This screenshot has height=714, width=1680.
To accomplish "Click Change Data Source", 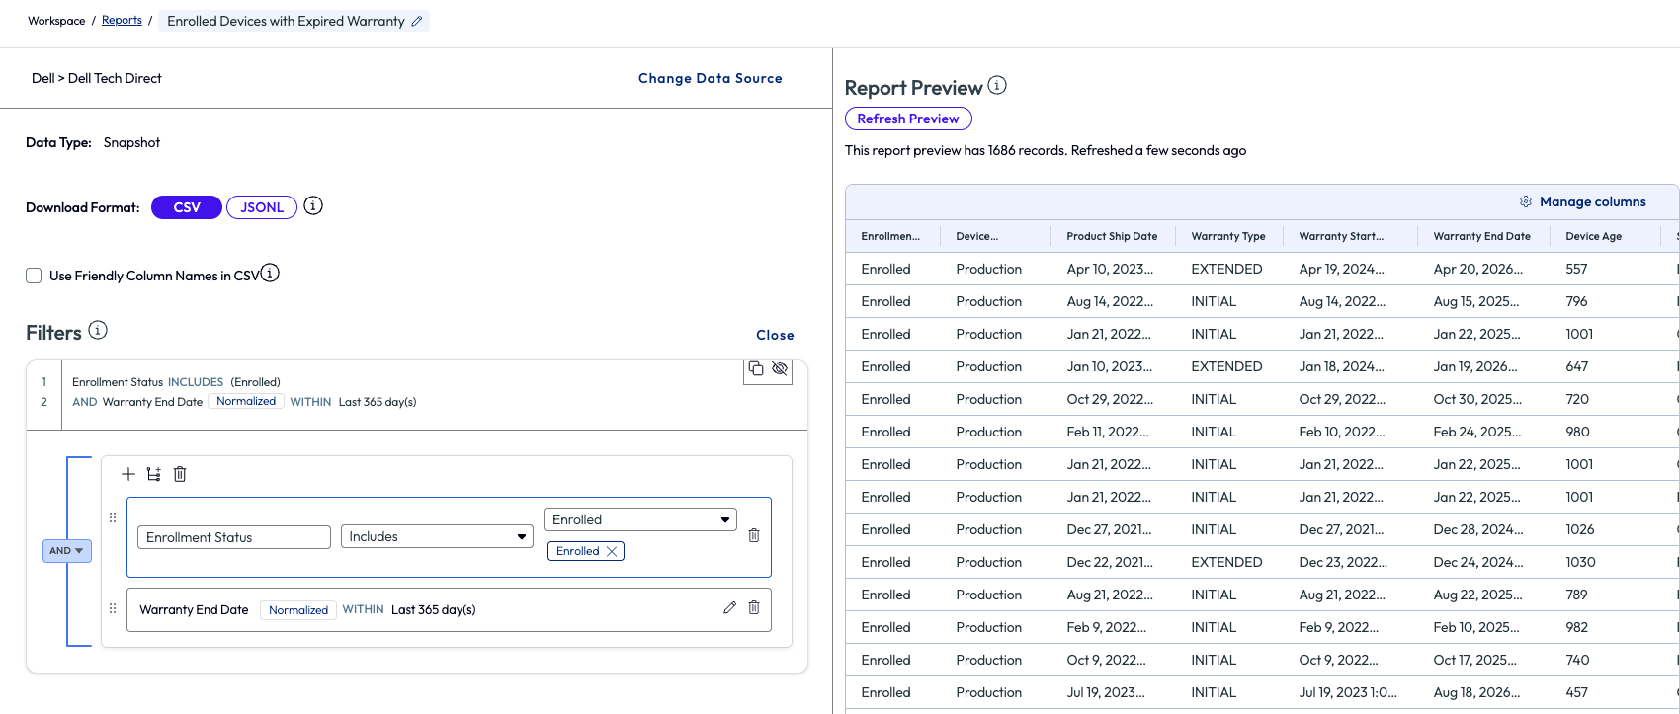I will [711, 78].
